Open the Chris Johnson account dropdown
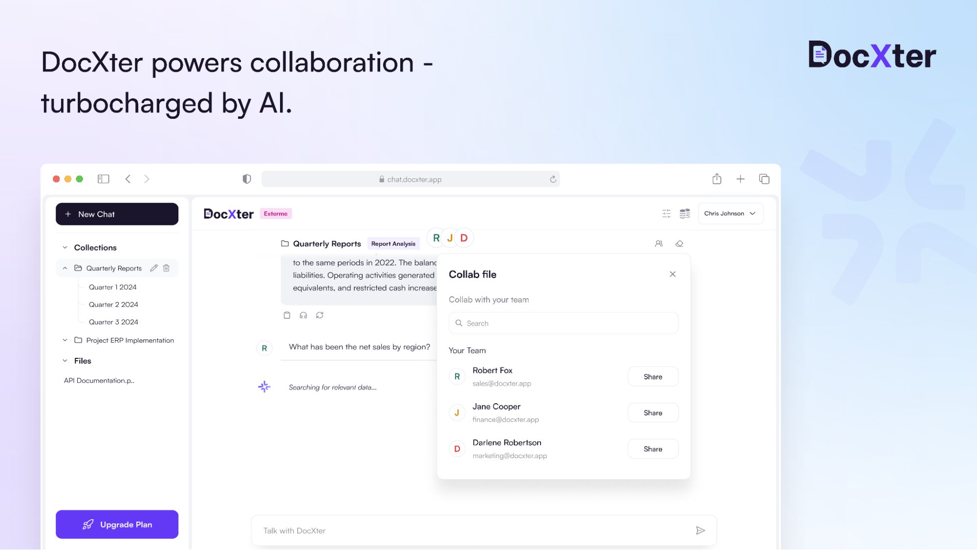This screenshot has height=550, width=977. 730,214
